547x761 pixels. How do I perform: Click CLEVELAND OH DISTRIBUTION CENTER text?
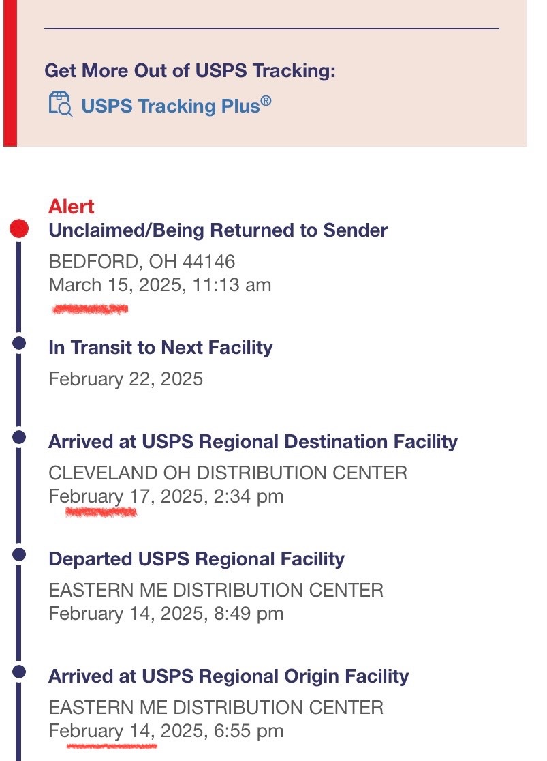click(x=228, y=473)
